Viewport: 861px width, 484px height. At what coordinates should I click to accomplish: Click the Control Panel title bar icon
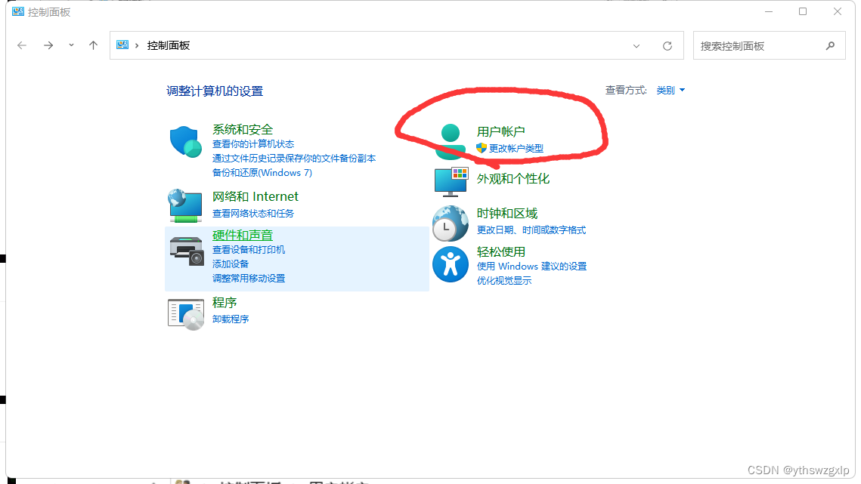pos(18,11)
